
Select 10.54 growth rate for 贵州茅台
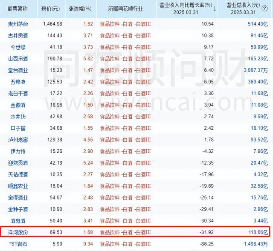tap(208, 24)
